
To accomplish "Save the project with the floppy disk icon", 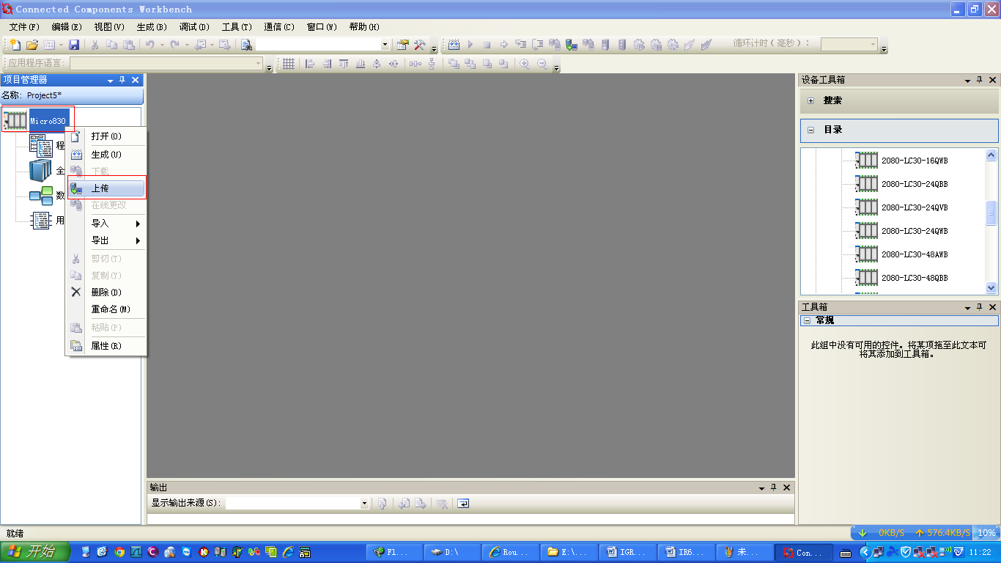I will coord(74,45).
